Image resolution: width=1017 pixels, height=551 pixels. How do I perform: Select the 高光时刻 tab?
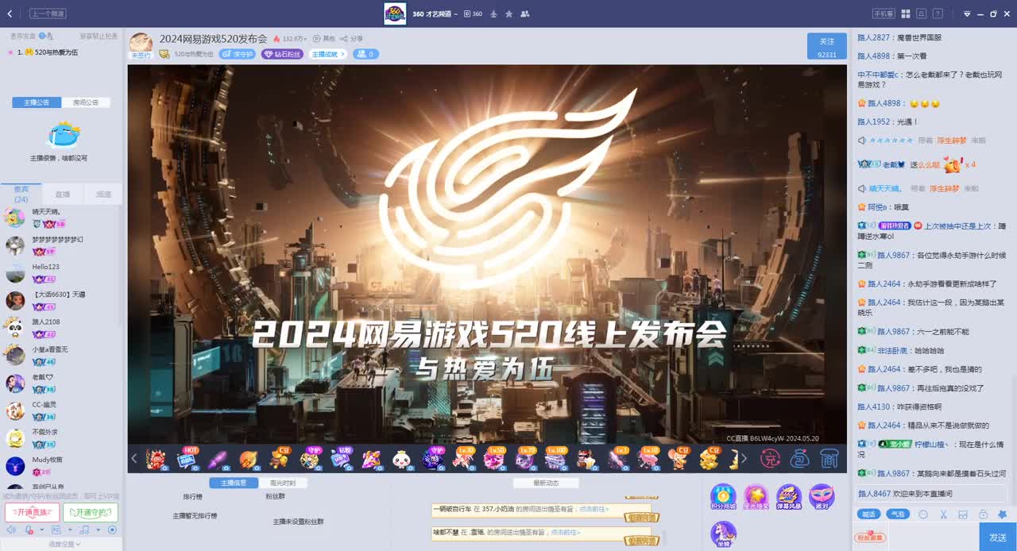point(283,483)
